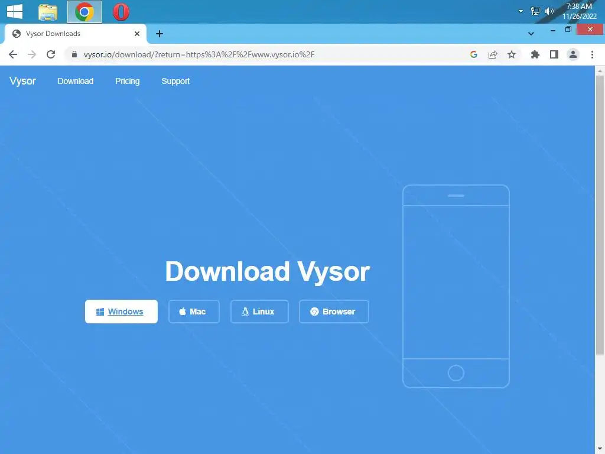The width and height of the screenshot is (605, 454).
Task: Show hidden system tray icons
Action: (521, 11)
